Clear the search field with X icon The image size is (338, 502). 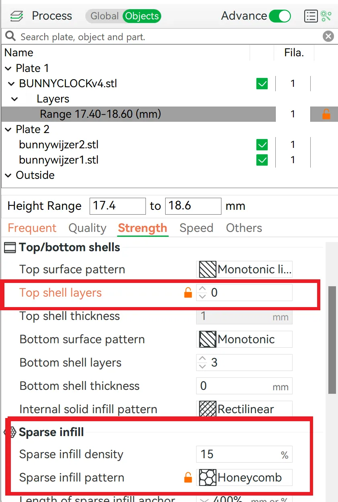328,37
